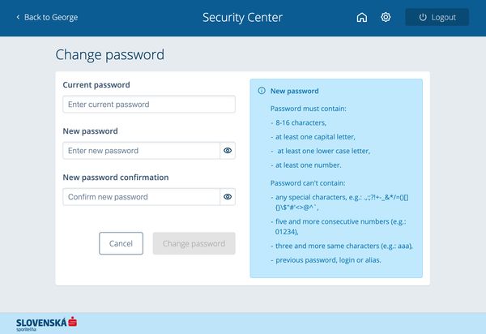Show the new password with eye icon
This screenshot has height=334, width=486.
point(228,151)
